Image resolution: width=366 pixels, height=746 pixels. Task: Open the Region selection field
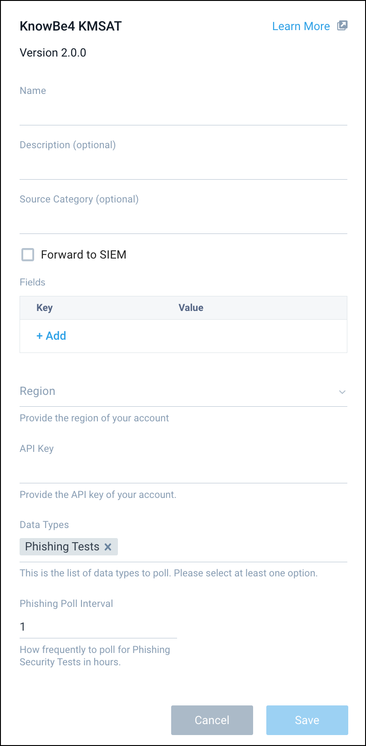coord(178,392)
